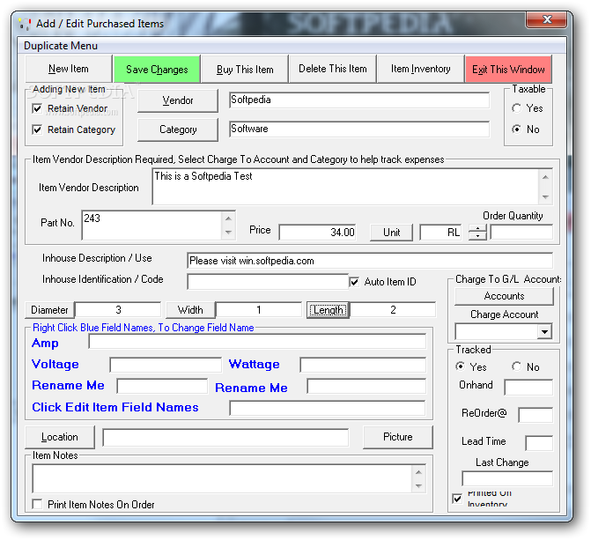
Task: Click the Picture button
Action: 397,437
